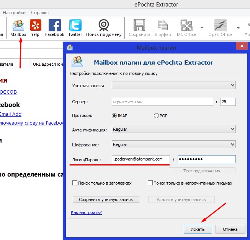The image size is (250, 240).
Task: Click the URL адрес column header
Action: (47, 64)
